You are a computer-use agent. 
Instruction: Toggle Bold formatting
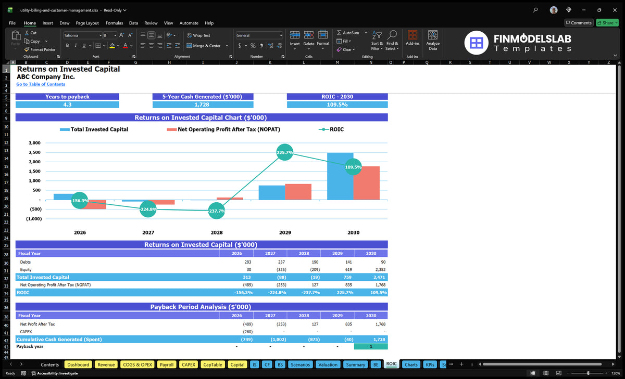[67, 46]
